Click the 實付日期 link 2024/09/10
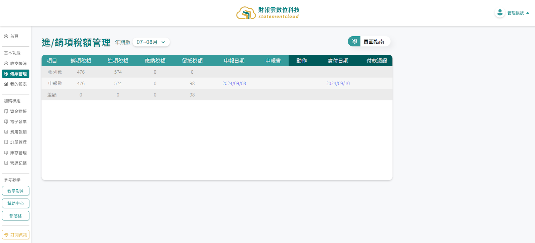This screenshot has height=243, width=535. (x=338, y=83)
